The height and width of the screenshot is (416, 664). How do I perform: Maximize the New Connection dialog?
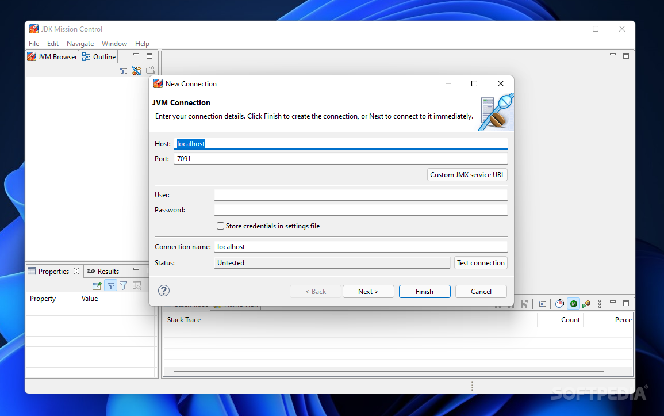(x=474, y=83)
